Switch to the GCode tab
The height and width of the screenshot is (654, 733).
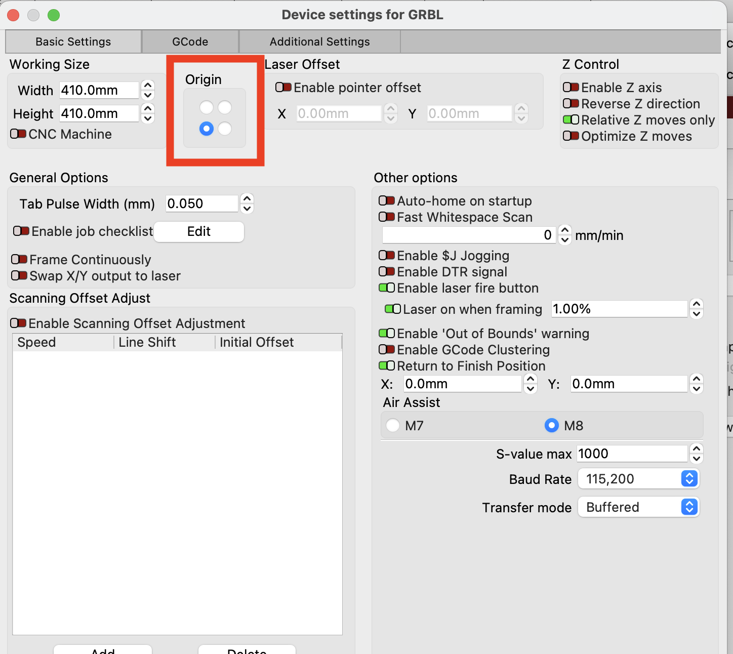click(190, 42)
